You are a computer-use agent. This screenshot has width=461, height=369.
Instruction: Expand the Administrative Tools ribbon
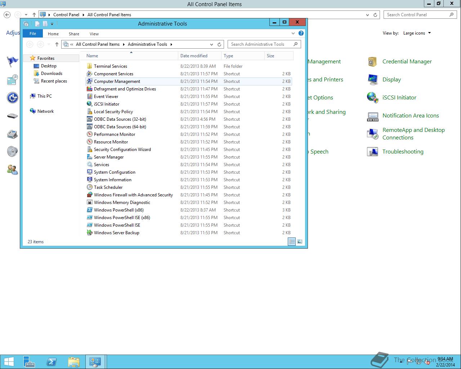[293, 34]
